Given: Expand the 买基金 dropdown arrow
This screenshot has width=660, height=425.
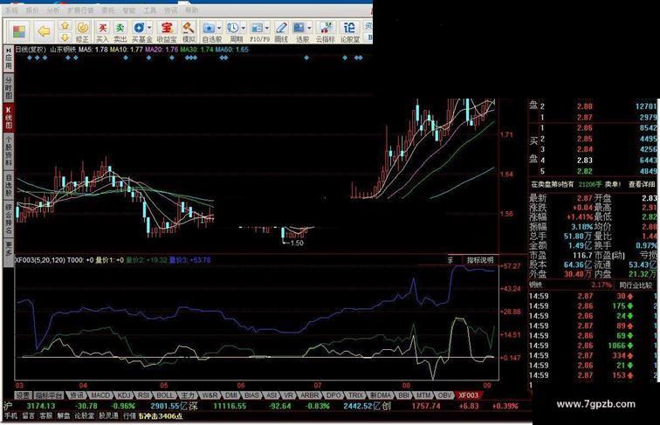Looking at the screenshot, I should (150, 28).
